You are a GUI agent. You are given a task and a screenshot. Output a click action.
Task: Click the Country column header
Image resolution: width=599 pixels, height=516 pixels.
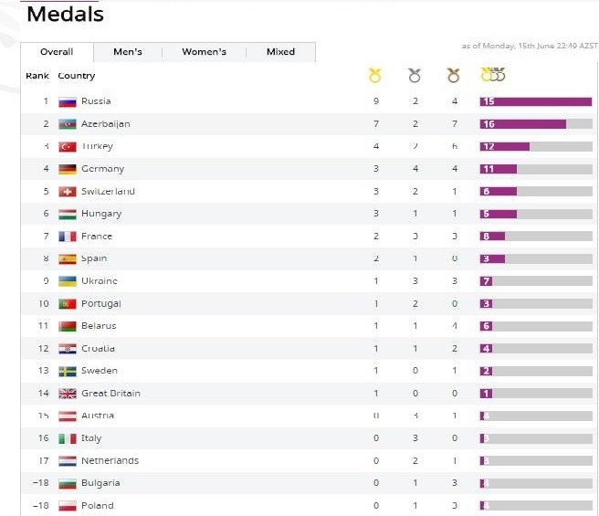[x=77, y=76]
